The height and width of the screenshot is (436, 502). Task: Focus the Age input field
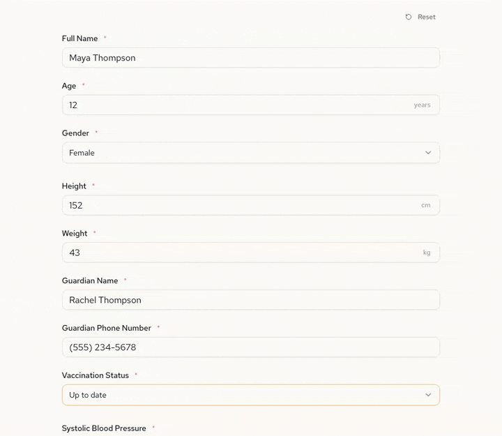click(237, 105)
